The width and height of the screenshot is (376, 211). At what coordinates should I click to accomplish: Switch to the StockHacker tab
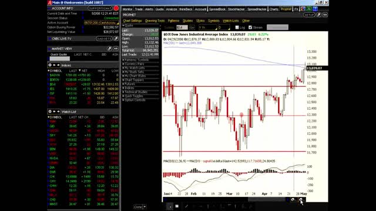236,9
